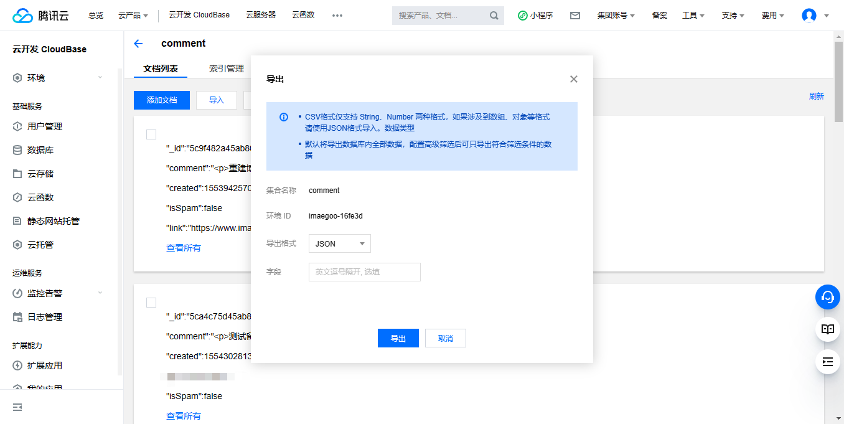Click the info icon in export notice
This screenshot has width=844, height=424.
tap(284, 117)
